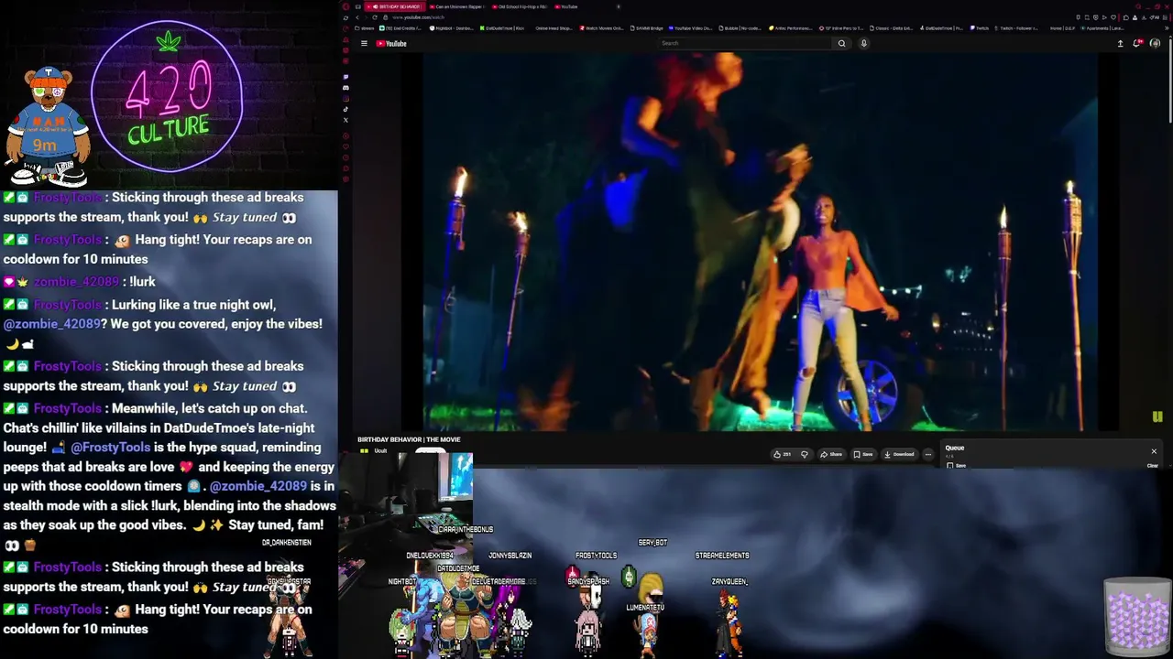Close the Queue panel
The height and width of the screenshot is (659, 1173).
(x=1154, y=451)
